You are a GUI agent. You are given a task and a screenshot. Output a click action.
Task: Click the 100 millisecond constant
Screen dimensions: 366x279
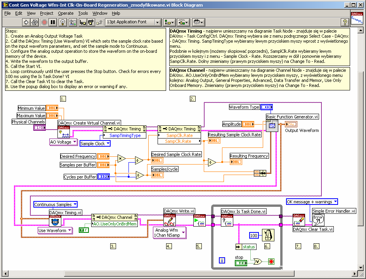point(254,236)
